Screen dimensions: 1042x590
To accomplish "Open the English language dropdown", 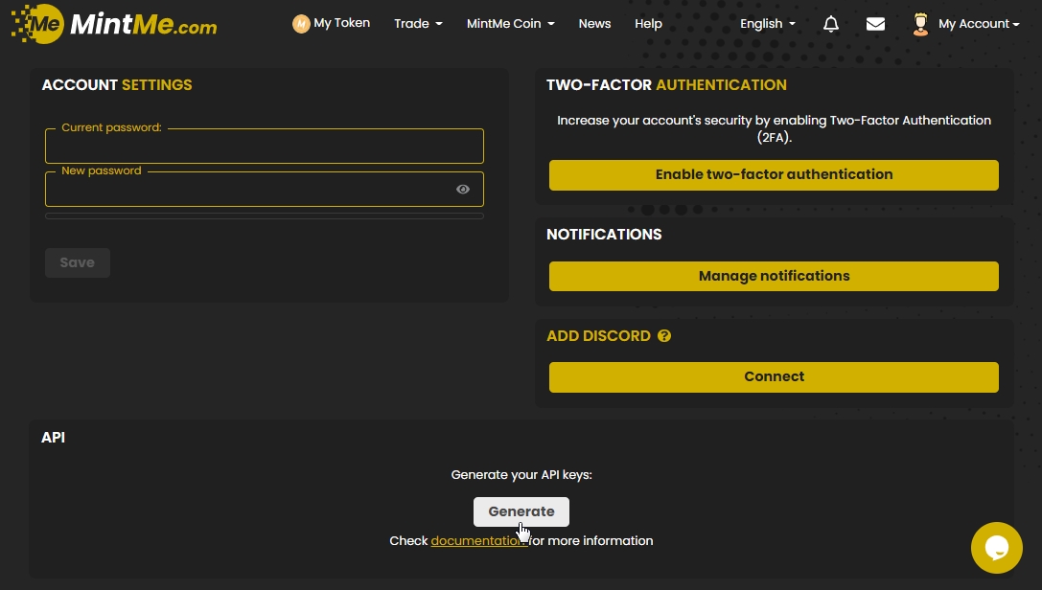I will (x=768, y=24).
